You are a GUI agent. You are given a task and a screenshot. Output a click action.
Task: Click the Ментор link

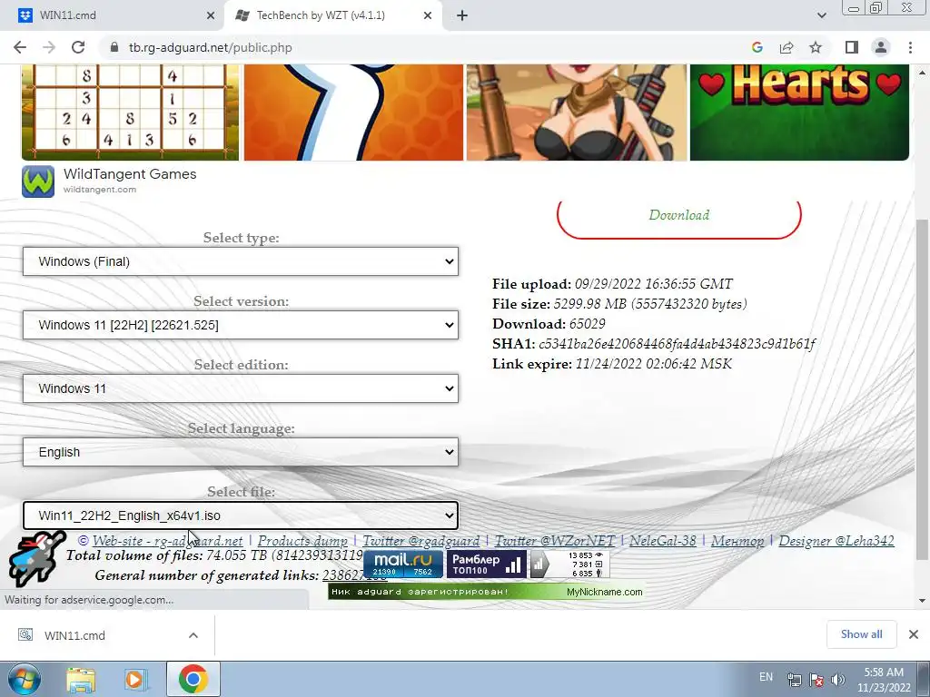click(x=737, y=541)
